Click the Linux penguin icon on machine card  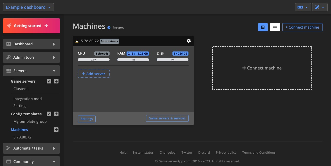point(77,41)
